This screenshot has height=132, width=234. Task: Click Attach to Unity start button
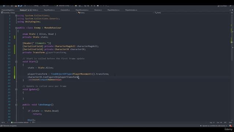64,6
